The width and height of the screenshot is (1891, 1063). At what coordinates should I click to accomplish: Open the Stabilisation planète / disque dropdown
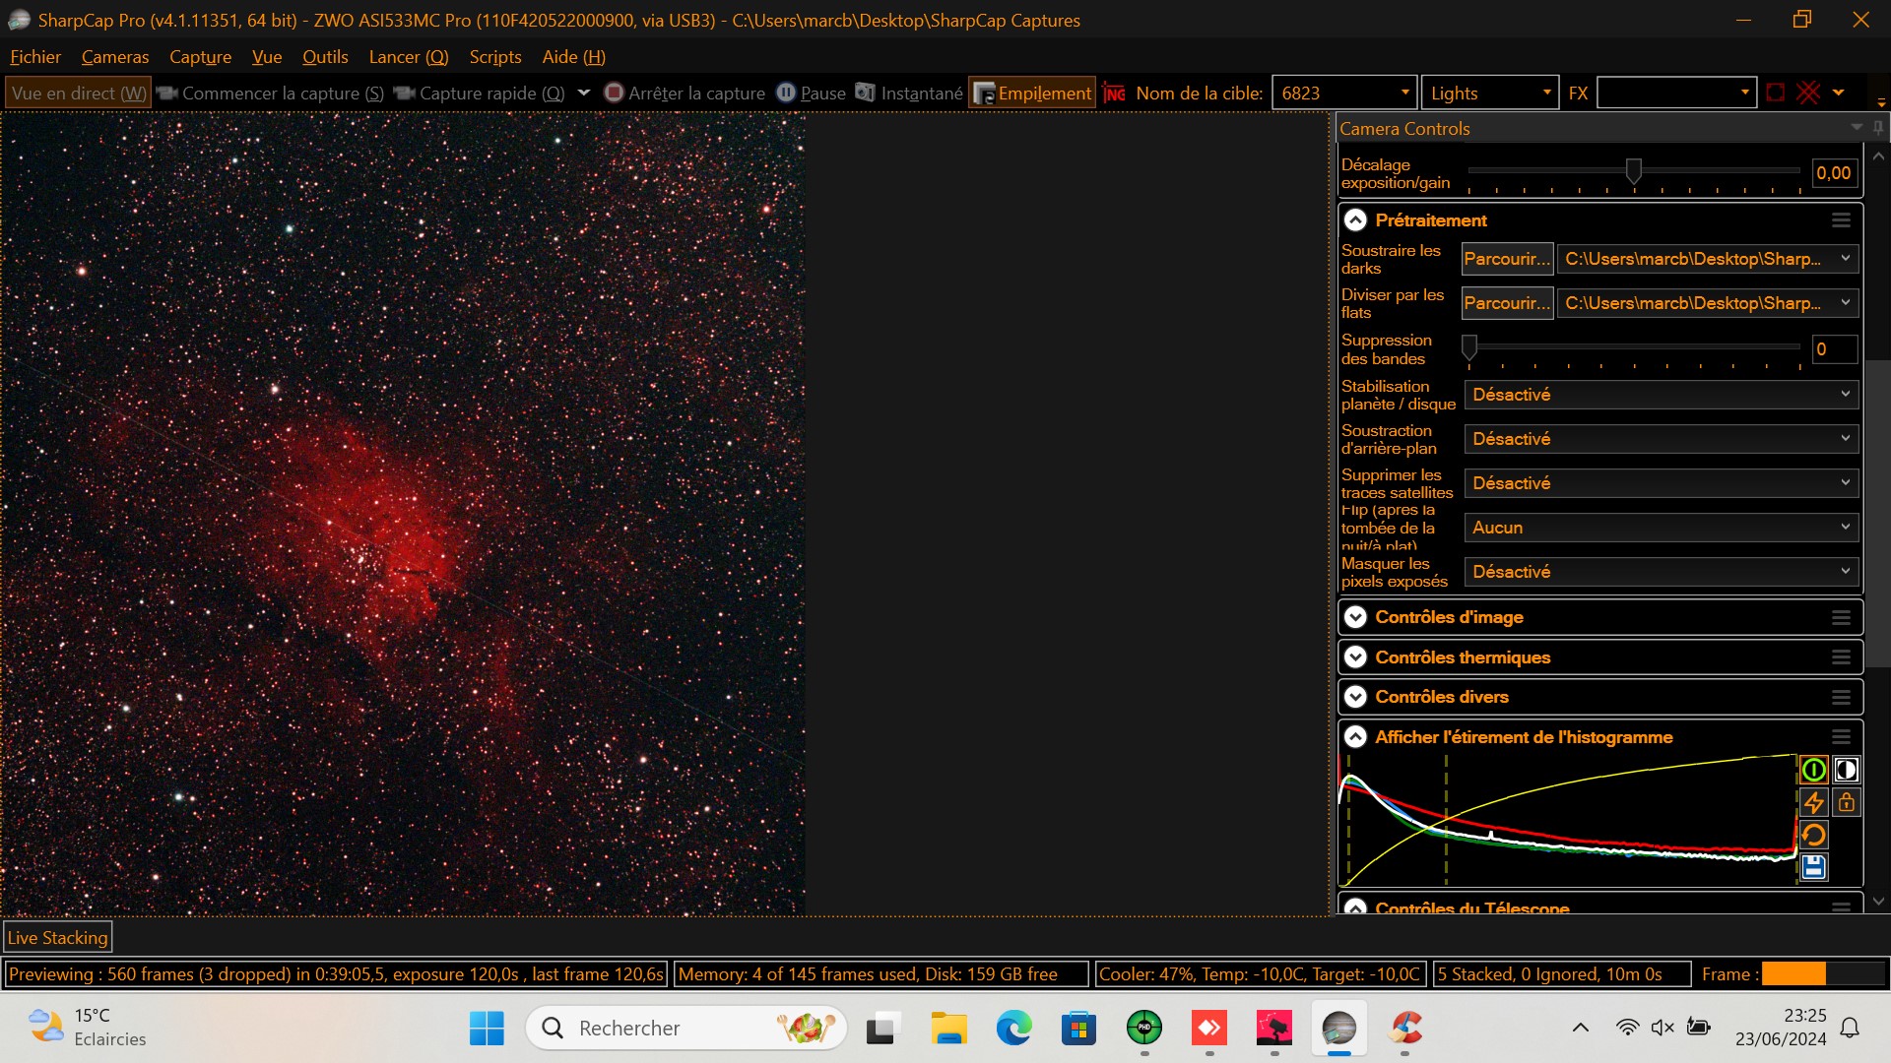coord(1662,395)
